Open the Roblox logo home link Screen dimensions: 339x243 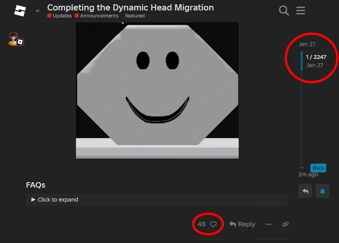point(20,10)
